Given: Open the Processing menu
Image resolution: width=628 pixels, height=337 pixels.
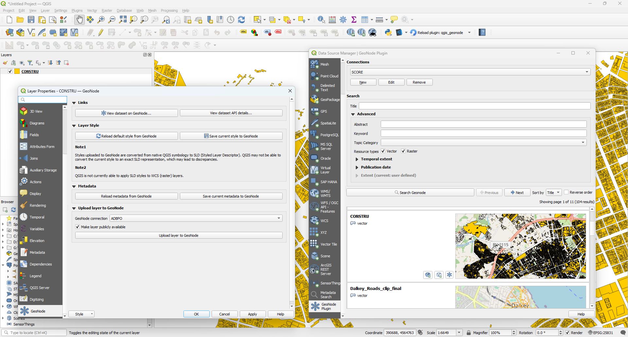Looking at the screenshot, I should coord(169,10).
